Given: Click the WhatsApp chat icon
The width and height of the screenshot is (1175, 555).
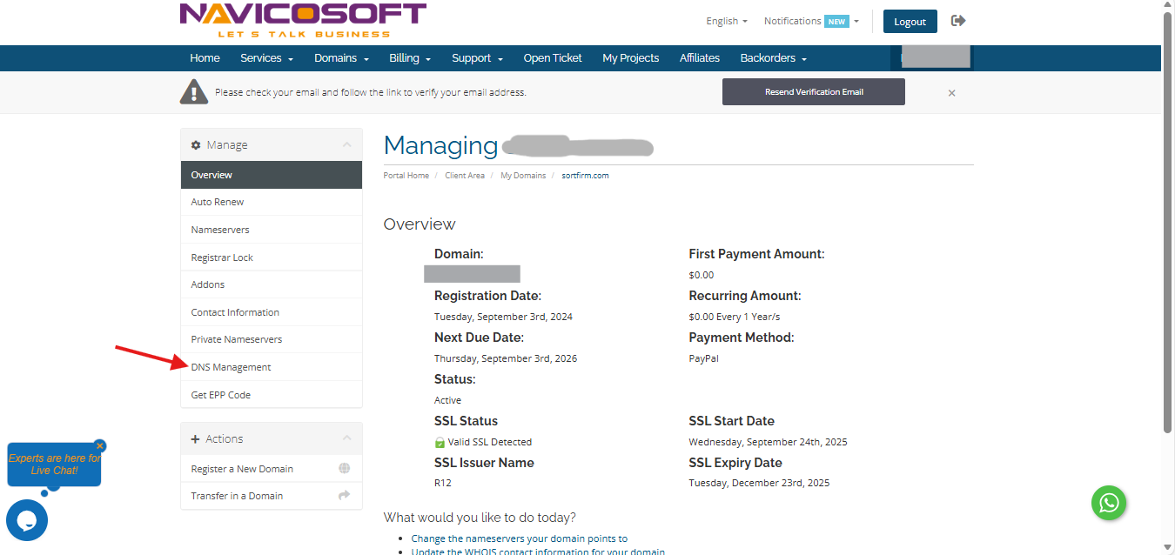Looking at the screenshot, I should click(1109, 503).
